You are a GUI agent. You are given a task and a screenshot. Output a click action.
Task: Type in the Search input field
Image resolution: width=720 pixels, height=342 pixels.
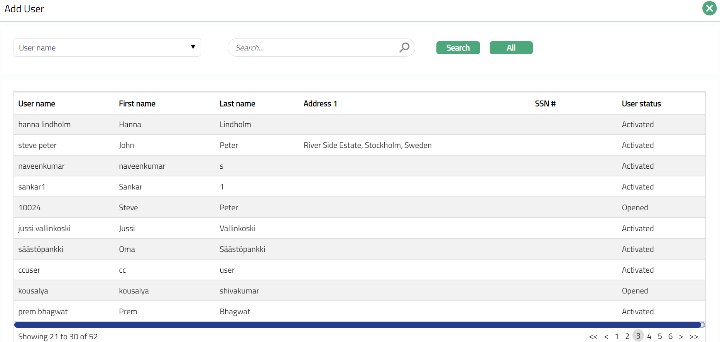coord(314,48)
